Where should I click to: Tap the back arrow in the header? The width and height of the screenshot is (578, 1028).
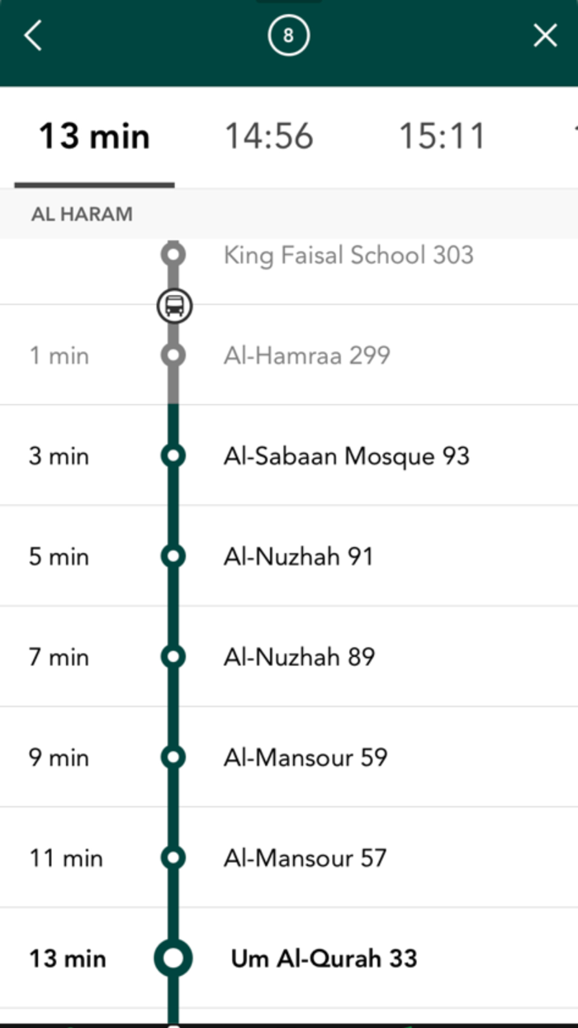point(32,36)
